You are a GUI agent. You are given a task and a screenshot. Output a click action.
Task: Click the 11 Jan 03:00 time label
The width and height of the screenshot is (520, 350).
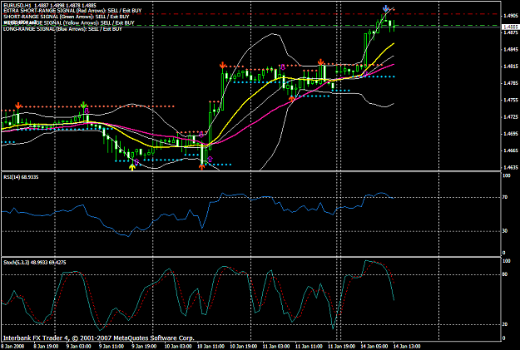click(x=276, y=347)
